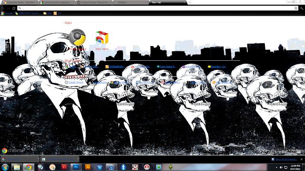The width and height of the screenshot is (305, 171).
Task: Open the green diamond Sims taskbar icon
Action: (x=171, y=167)
